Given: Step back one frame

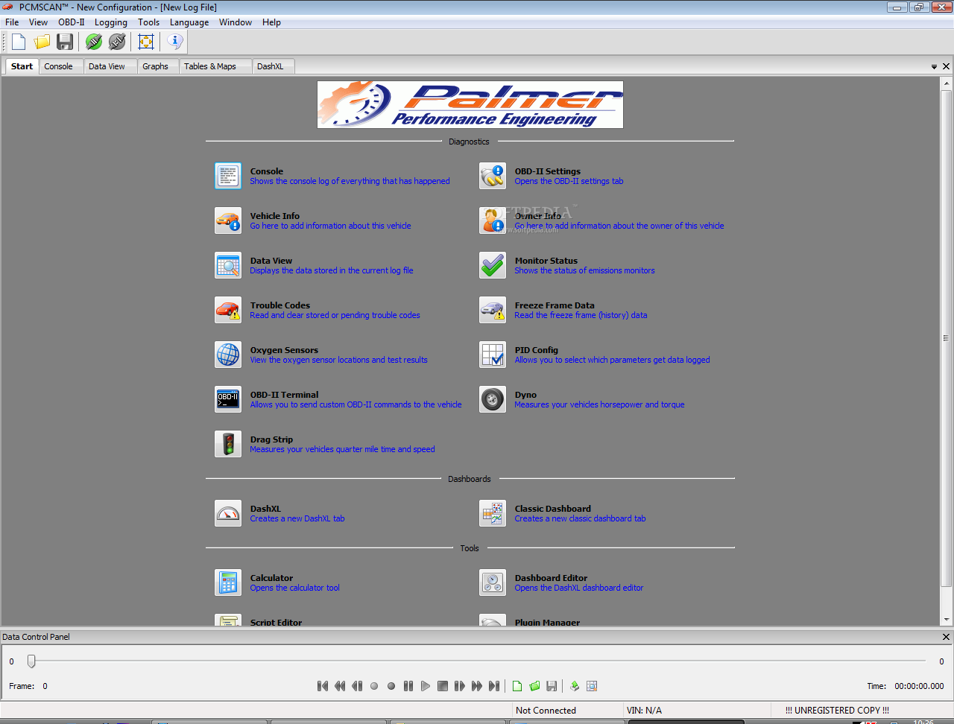Looking at the screenshot, I should point(357,686).
